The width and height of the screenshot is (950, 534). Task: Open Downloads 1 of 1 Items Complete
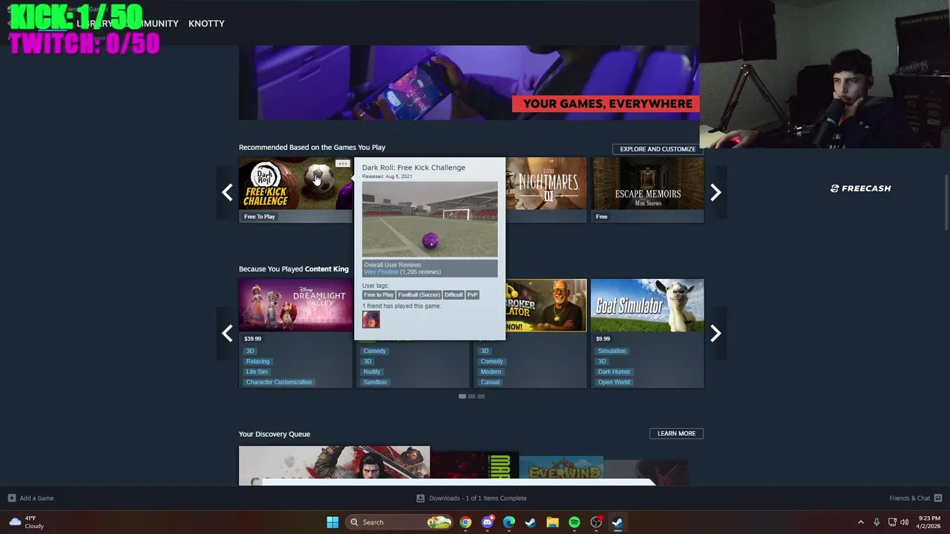pos(477,498)
